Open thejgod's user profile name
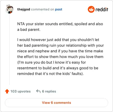 pyautogui.click(x=24, y=9)
